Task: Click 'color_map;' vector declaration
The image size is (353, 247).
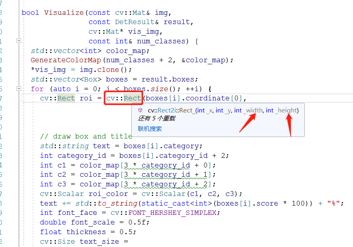Action: (x=128, y=51)
